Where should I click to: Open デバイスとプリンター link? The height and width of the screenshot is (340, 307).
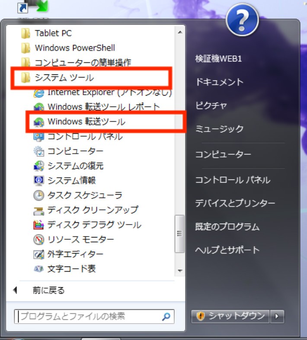pos(235,203)
